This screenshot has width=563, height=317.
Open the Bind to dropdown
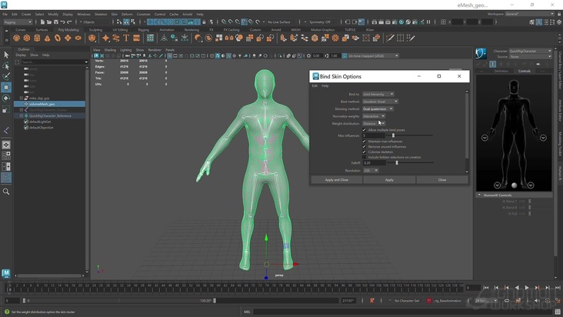point(378,94)
